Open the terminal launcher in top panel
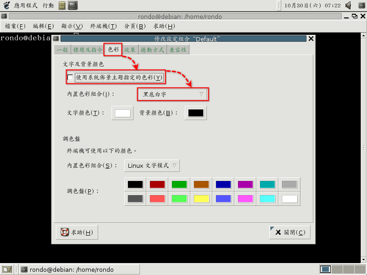Screen dimensions: 367x275 click(x=72, y=5)
